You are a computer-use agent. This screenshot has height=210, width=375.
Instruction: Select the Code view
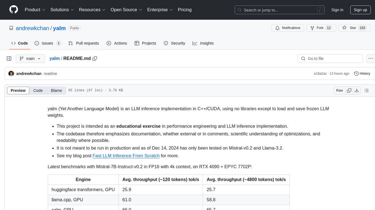pyautogui.click(x=38, y=90)
